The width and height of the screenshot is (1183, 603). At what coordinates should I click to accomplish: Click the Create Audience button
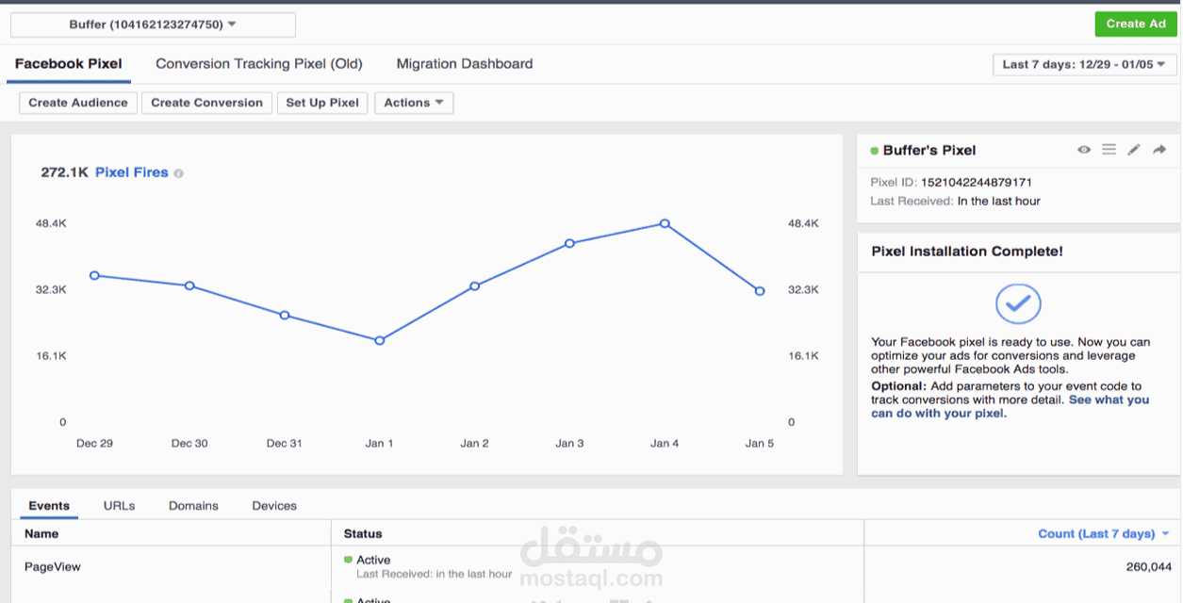78,103
